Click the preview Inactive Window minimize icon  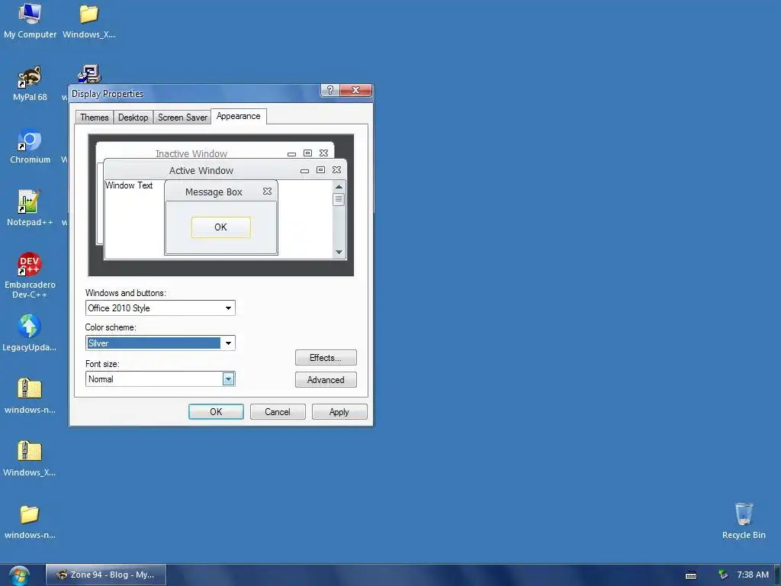click(x=292, y=154)
